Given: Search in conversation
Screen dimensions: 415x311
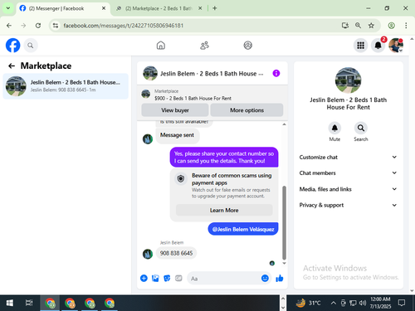Looking at the screenshot, I should point(361,128).
